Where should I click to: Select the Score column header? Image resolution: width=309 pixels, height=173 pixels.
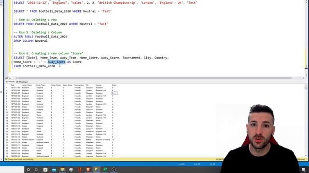pos(114,85)
